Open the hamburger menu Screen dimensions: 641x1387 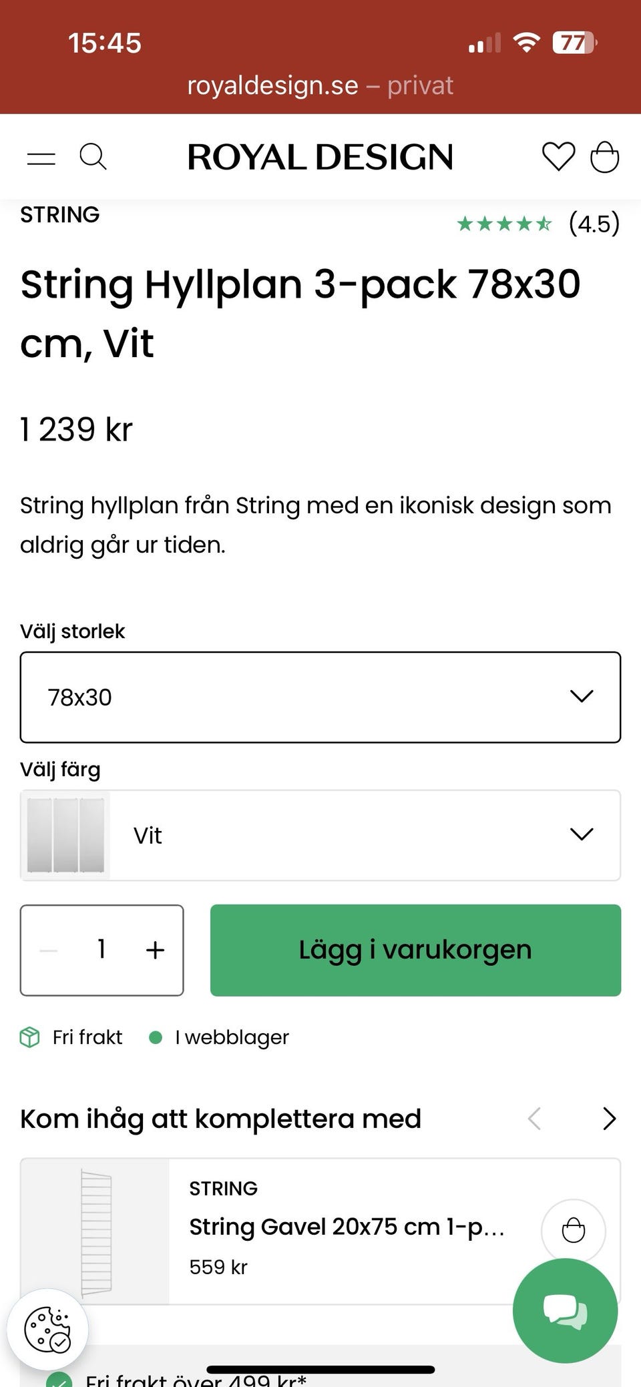41,158
